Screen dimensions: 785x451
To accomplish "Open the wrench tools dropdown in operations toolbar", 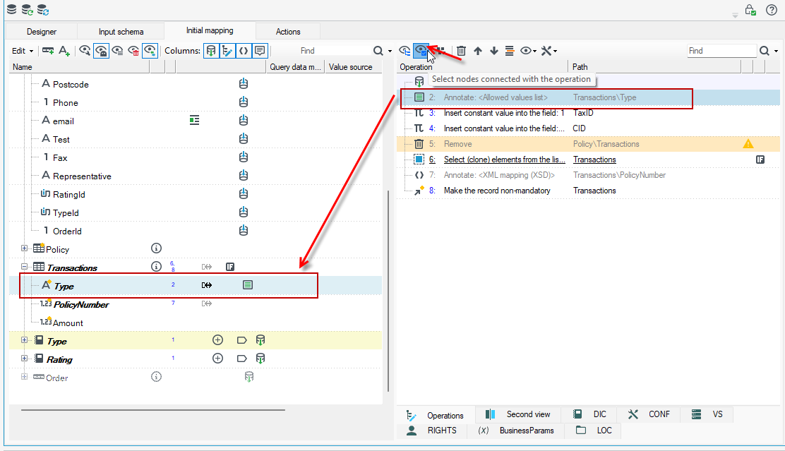I will pyautogui.click(x=549, y=51).
